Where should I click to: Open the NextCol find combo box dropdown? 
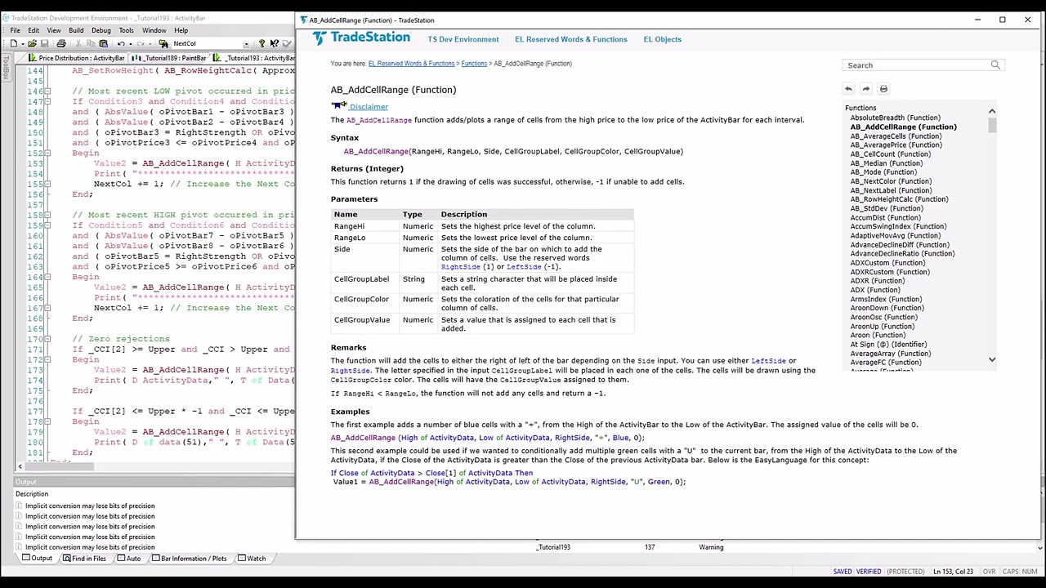[246, 44]
